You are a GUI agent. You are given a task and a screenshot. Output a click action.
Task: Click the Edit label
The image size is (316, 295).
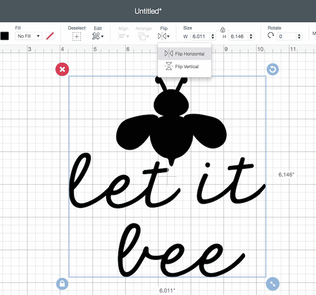click(x=98, y=28)
